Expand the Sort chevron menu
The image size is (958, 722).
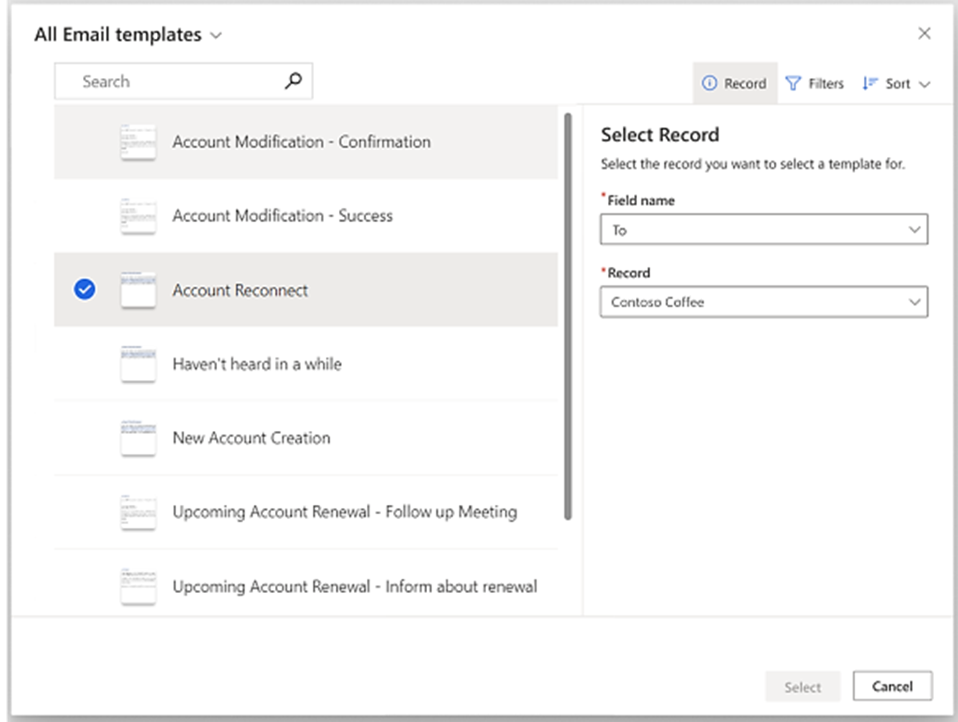click(x=925, y=84)
